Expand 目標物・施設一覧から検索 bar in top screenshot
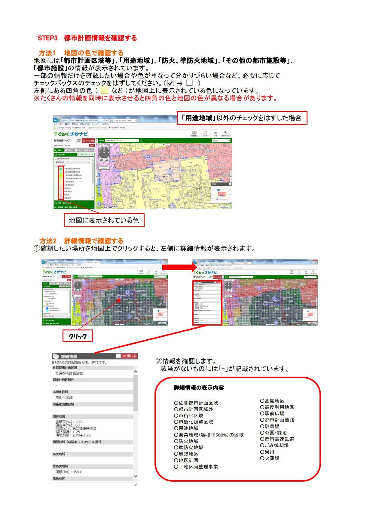This screenshot has width=373, height=527. 74,207
